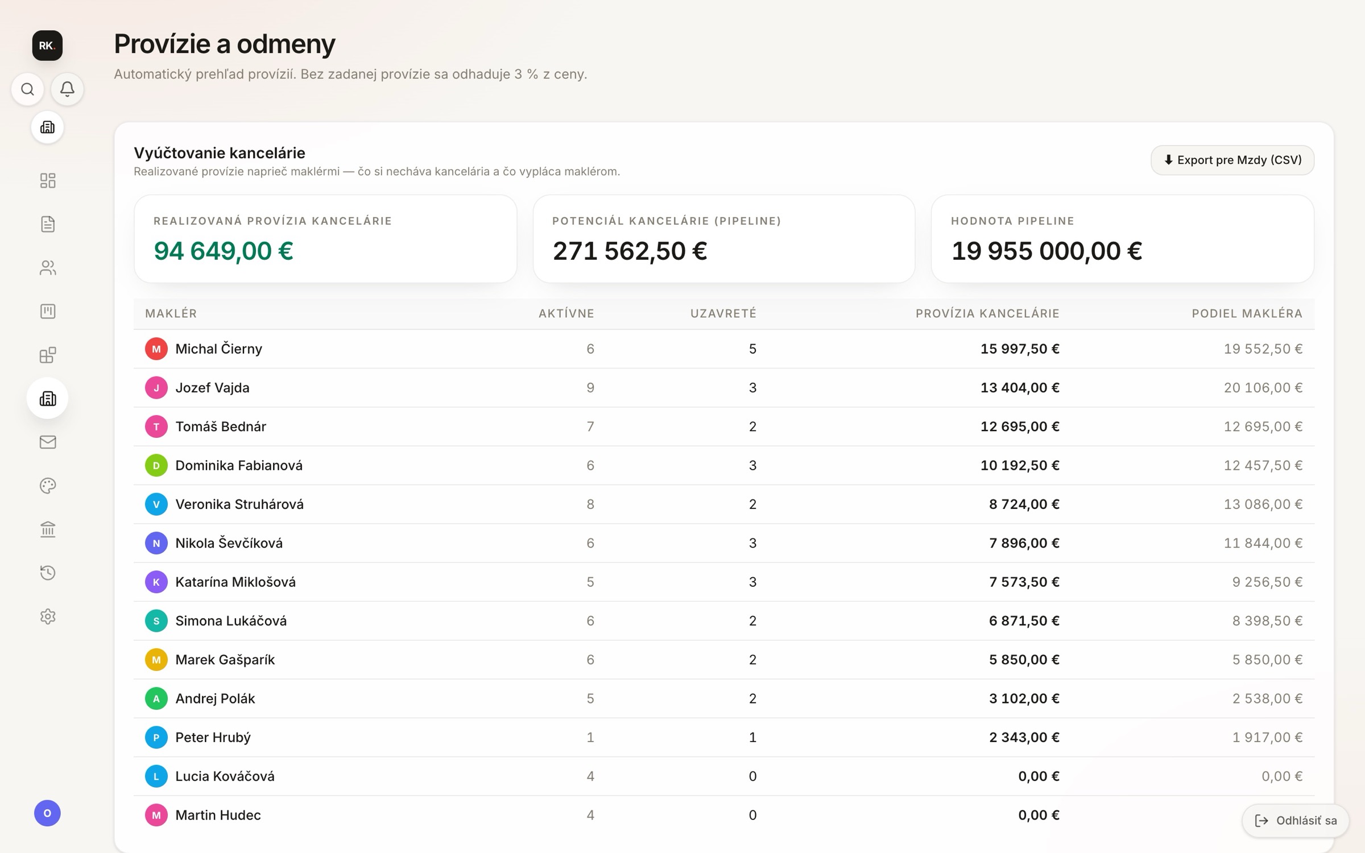Open notifications bell icon
Image resolution: width=1365 pixels, height=853 pixels.
tap(67, 89)
